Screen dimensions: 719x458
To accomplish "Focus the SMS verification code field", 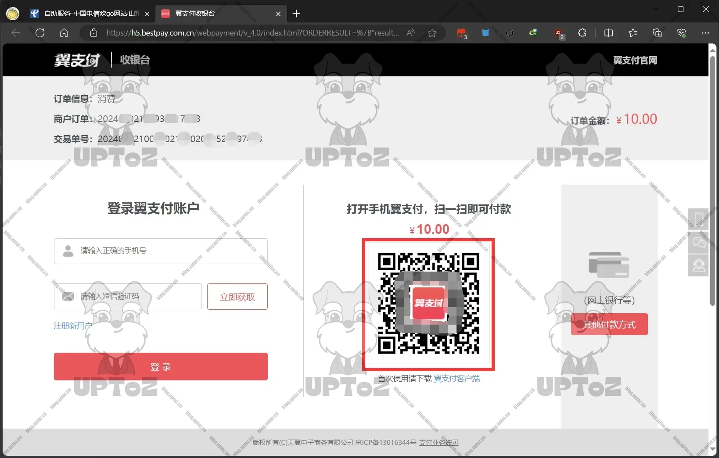I will 128,297.
